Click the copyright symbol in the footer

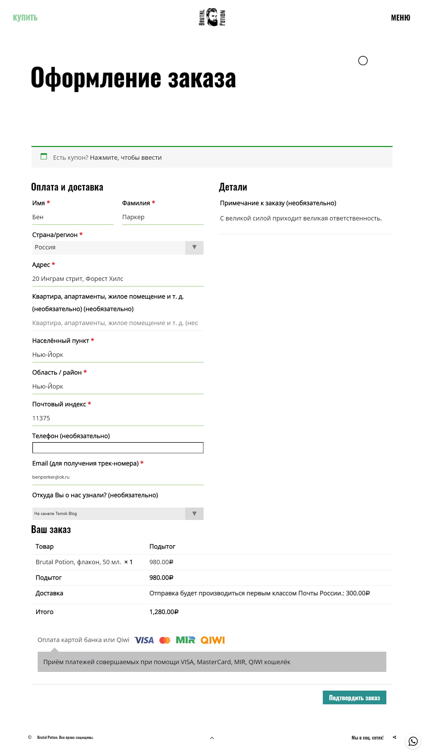pyautogui.click(x=30, y=737)
